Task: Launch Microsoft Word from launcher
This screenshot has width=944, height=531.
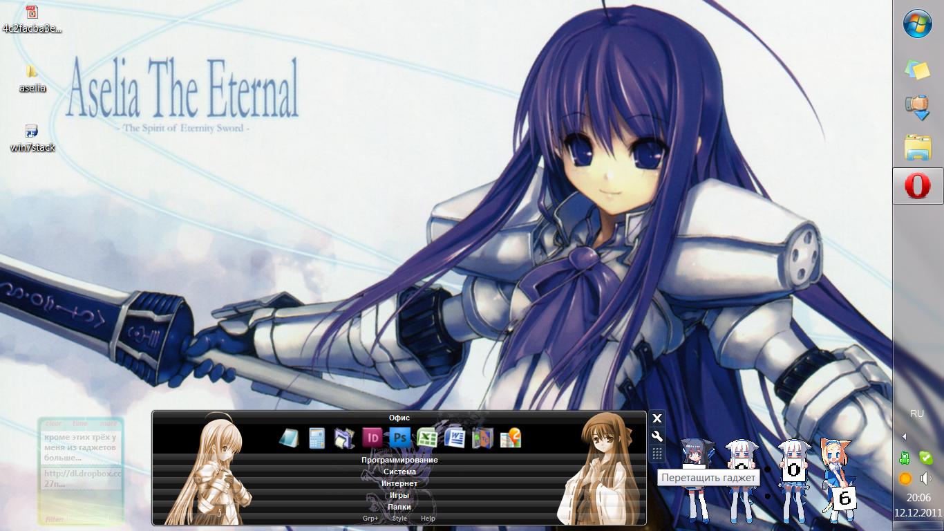Action: pos(455,438)
